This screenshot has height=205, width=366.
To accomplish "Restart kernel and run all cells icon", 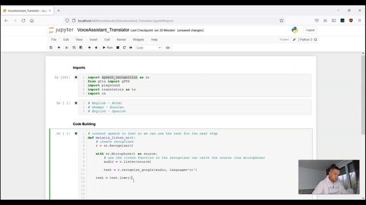I will tap(131, 48).
